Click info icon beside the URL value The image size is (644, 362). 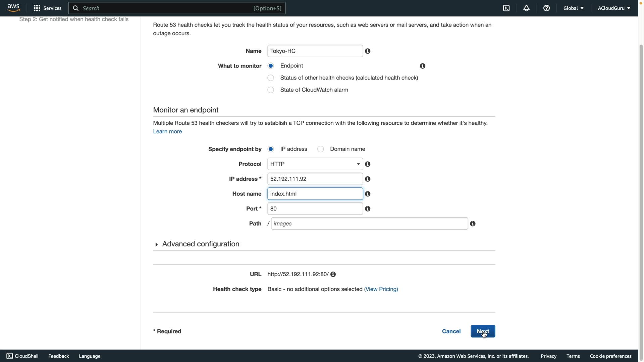point(333,275)
